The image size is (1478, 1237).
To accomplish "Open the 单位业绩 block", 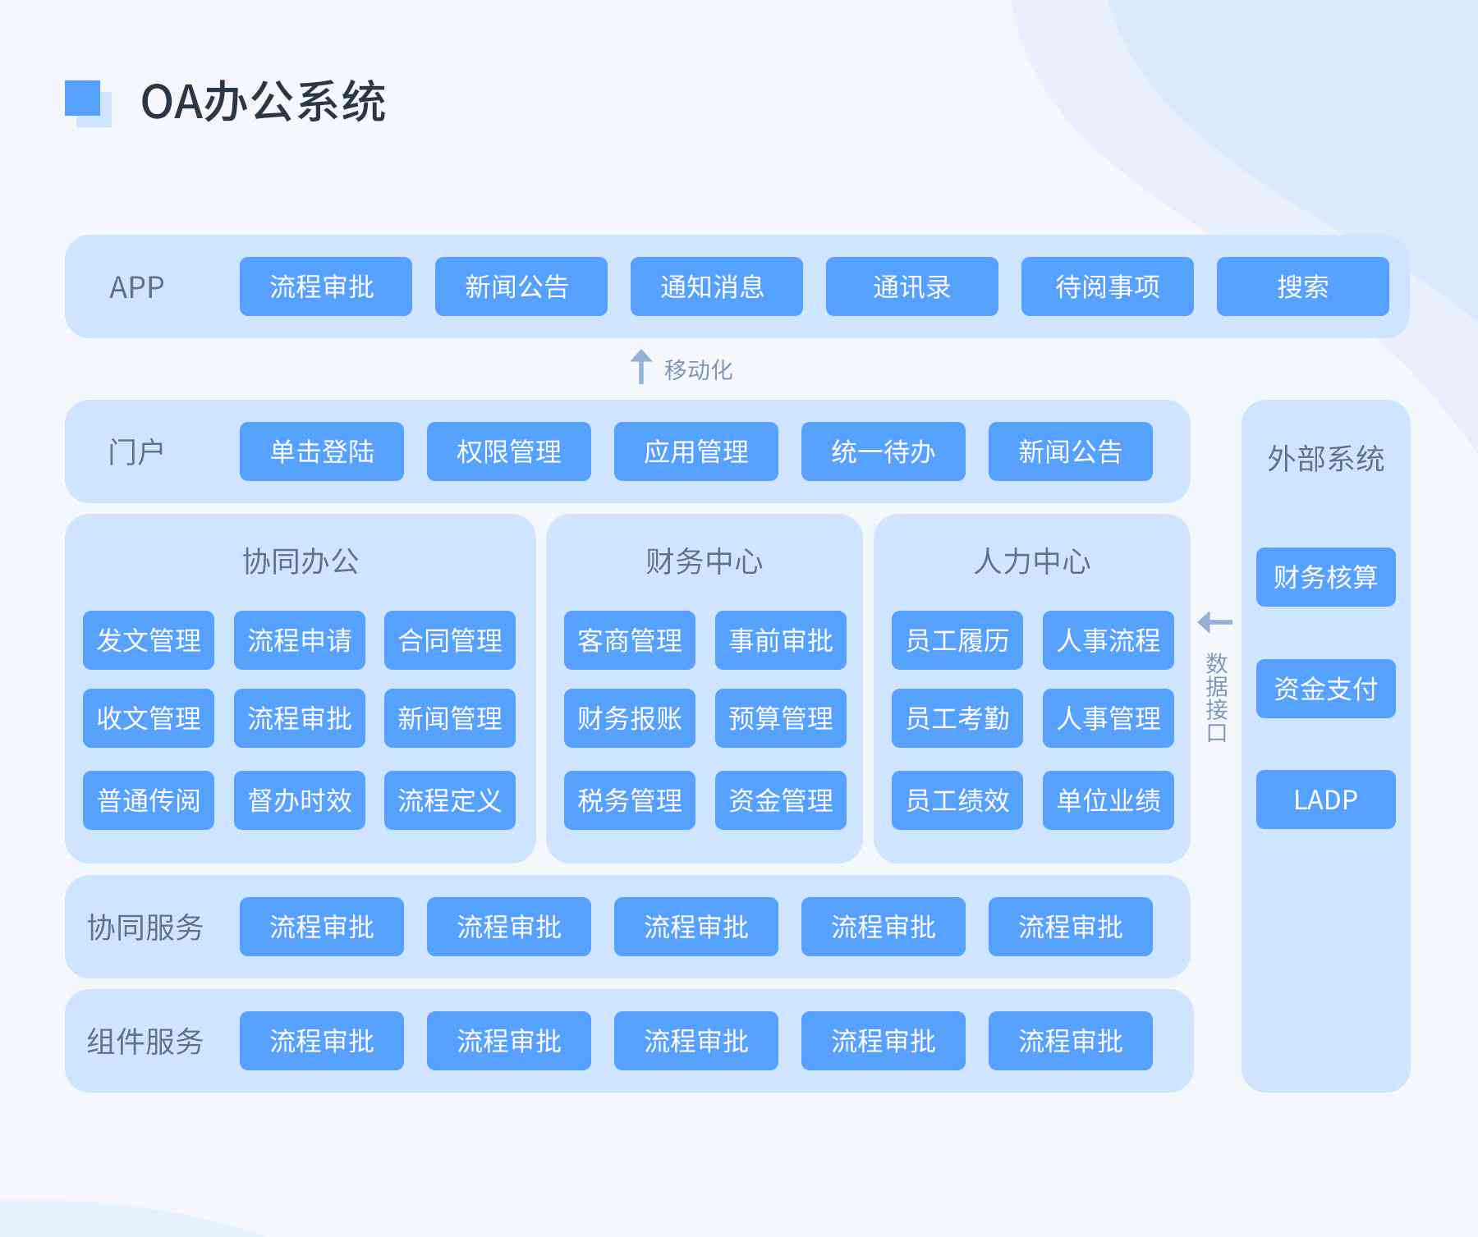I will point(1108,800).
